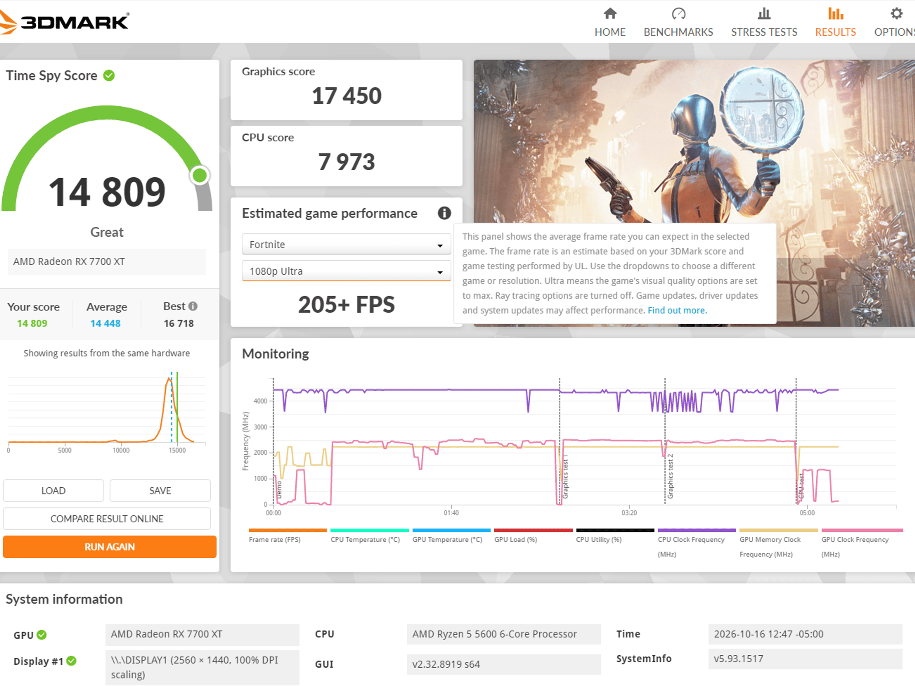The width and height of the screenshot is (915, 686).
Task: Click the Results bar chart icon
Action: click(x=835, y=14)
